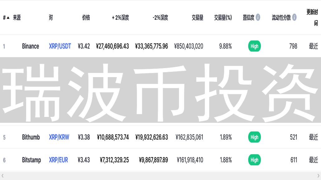Viewport: 321px width, 180px height.
Task: Click +2% depth value ¥7,312,329.25
Action: [115, 160]
